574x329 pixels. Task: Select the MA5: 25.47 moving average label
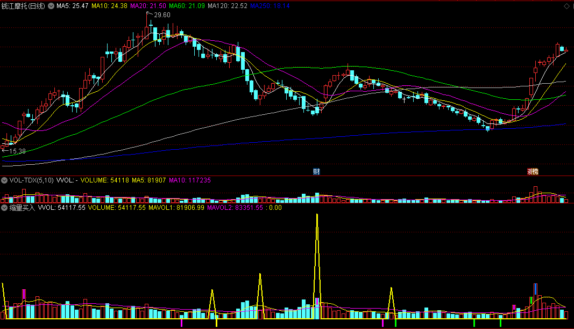(73, 6)
